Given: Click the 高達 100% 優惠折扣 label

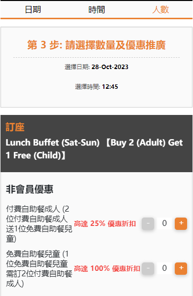Looking at the screenshot, I should point(107,268).
